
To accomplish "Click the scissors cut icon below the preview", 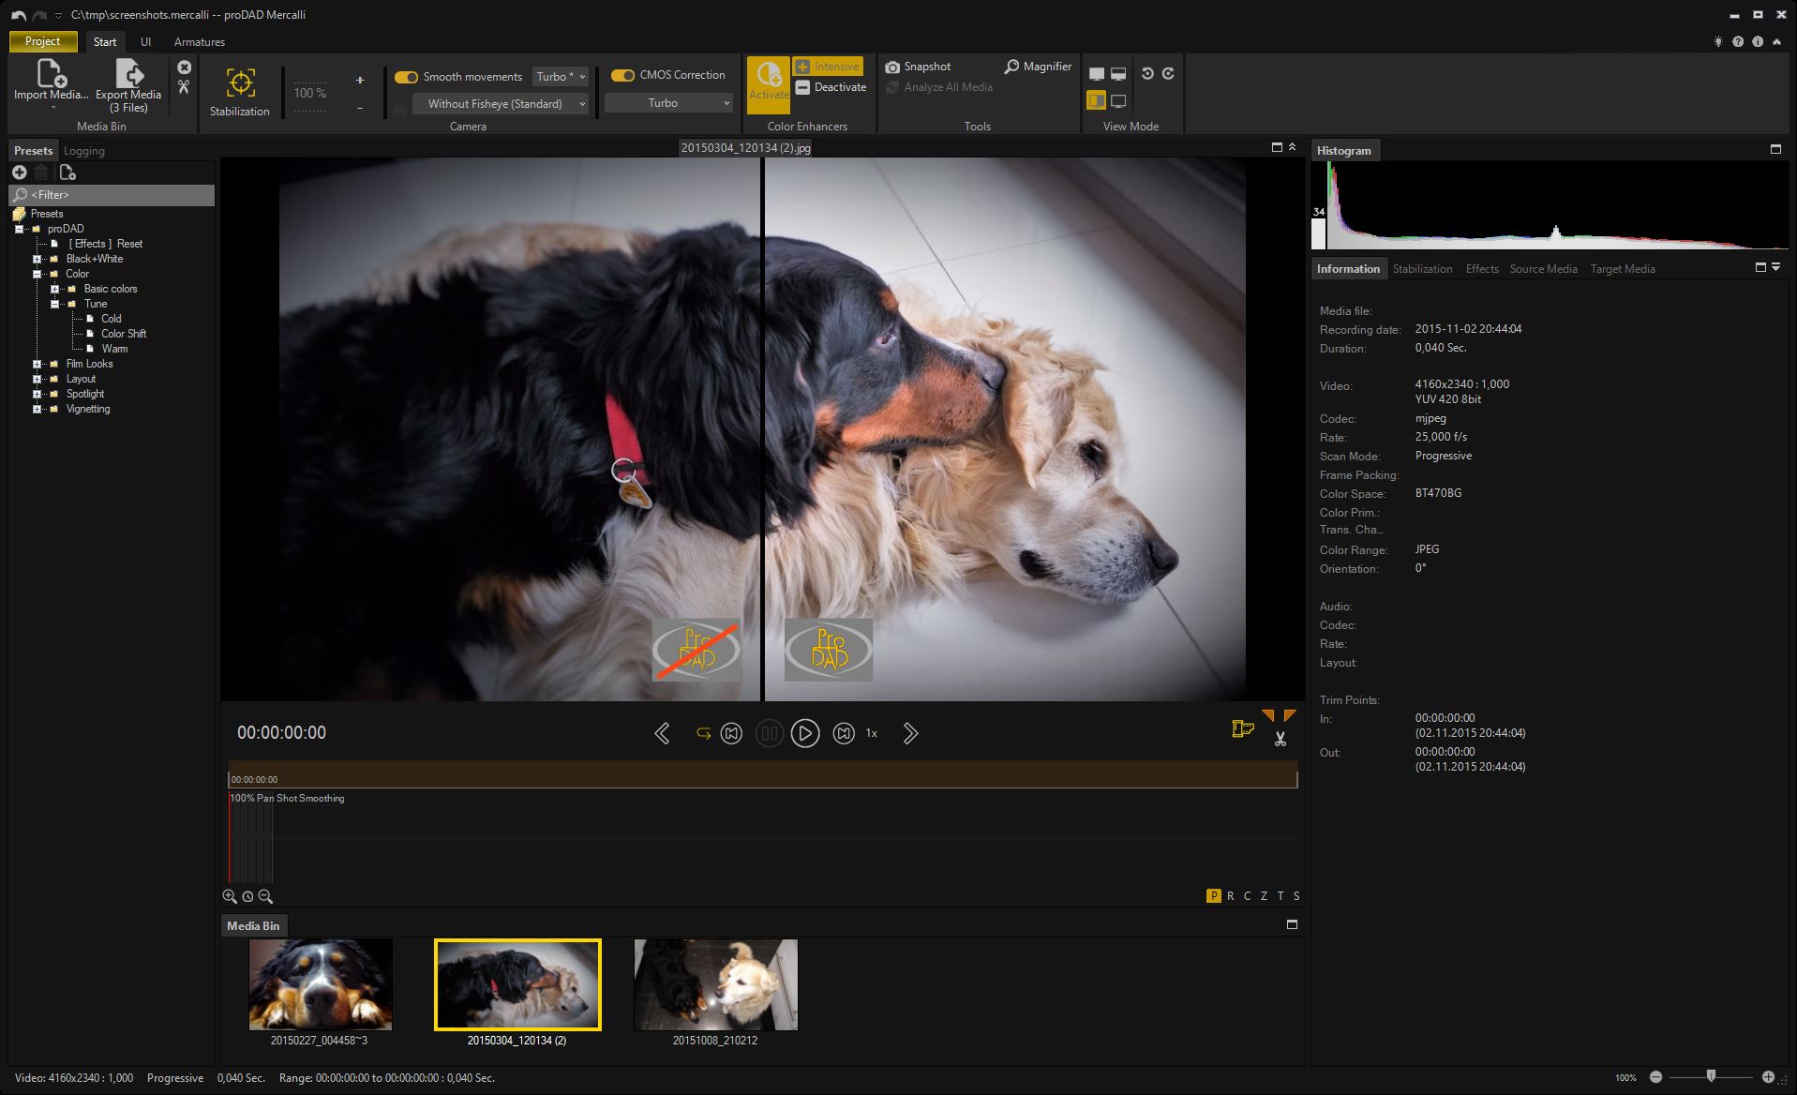I will (1280, 739).
